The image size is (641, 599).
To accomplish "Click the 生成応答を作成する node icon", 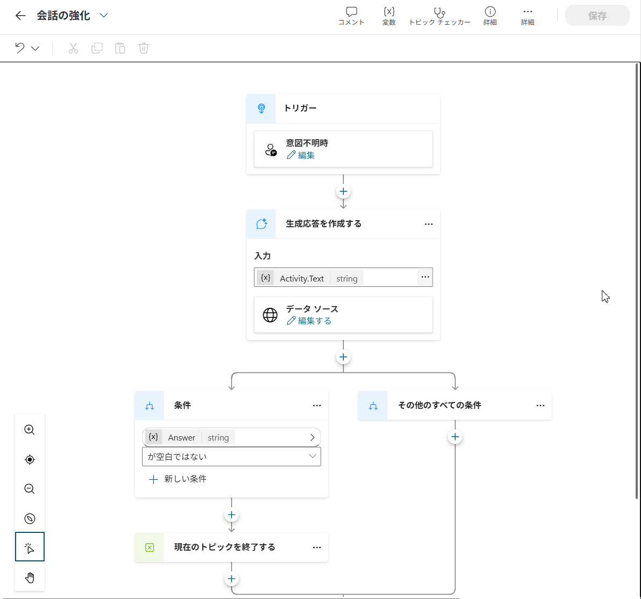I will point(261,224).
